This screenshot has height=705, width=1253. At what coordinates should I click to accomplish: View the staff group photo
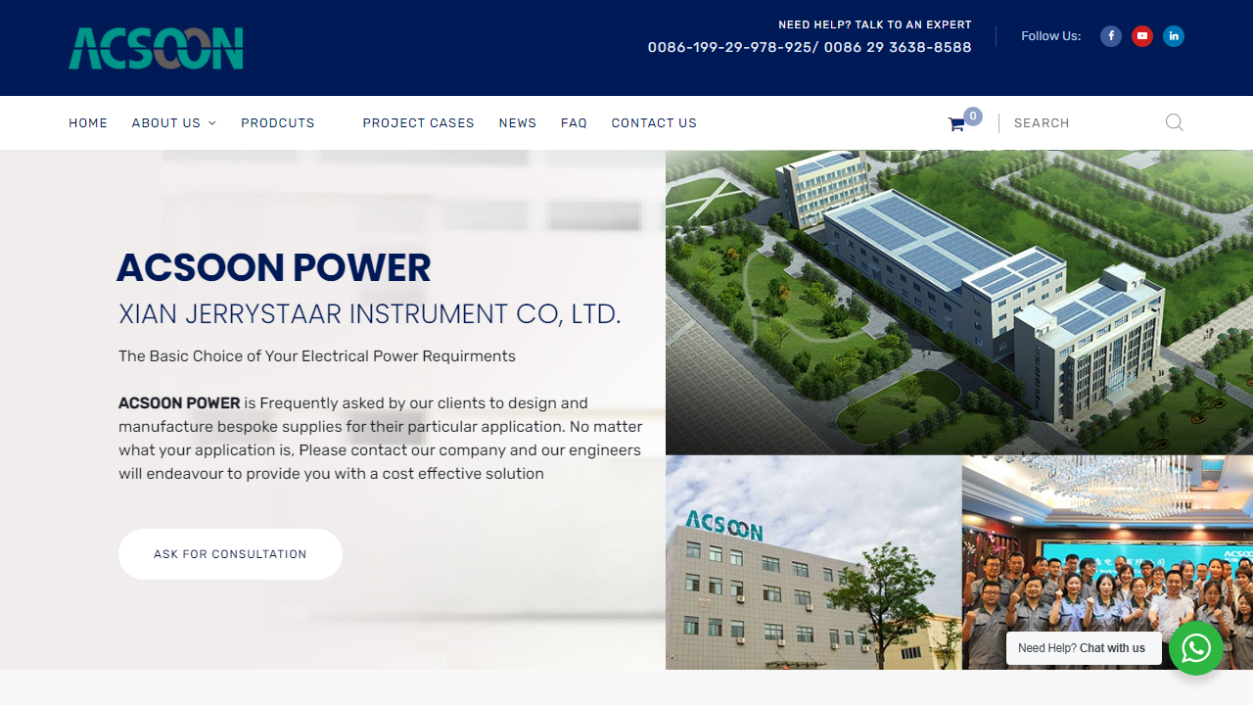(x=1107, y=562)
